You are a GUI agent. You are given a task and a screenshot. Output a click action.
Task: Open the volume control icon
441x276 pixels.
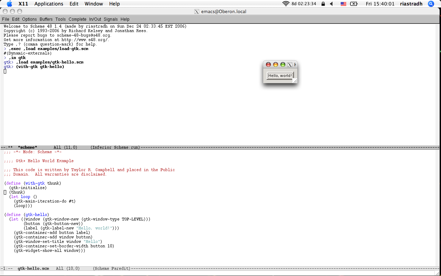pos(331,4)
